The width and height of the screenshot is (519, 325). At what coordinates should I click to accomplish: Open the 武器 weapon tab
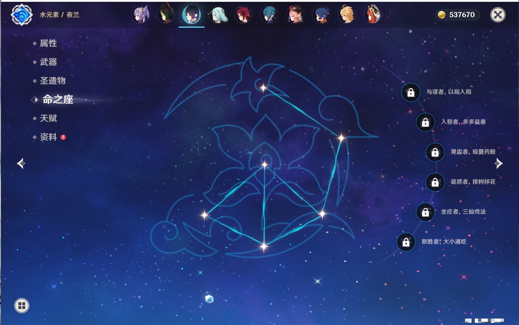coord(48,62)
